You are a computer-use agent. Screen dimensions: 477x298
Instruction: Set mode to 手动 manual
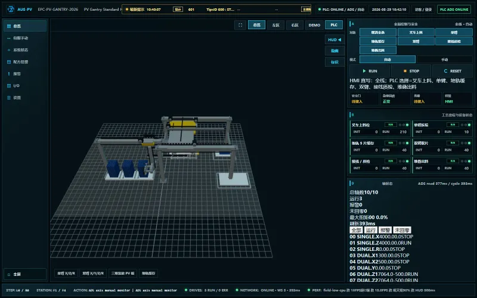click(444, 59)
